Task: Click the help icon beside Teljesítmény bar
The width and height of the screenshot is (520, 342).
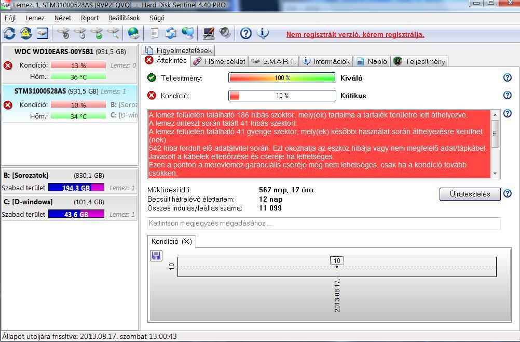Action: 508,77
